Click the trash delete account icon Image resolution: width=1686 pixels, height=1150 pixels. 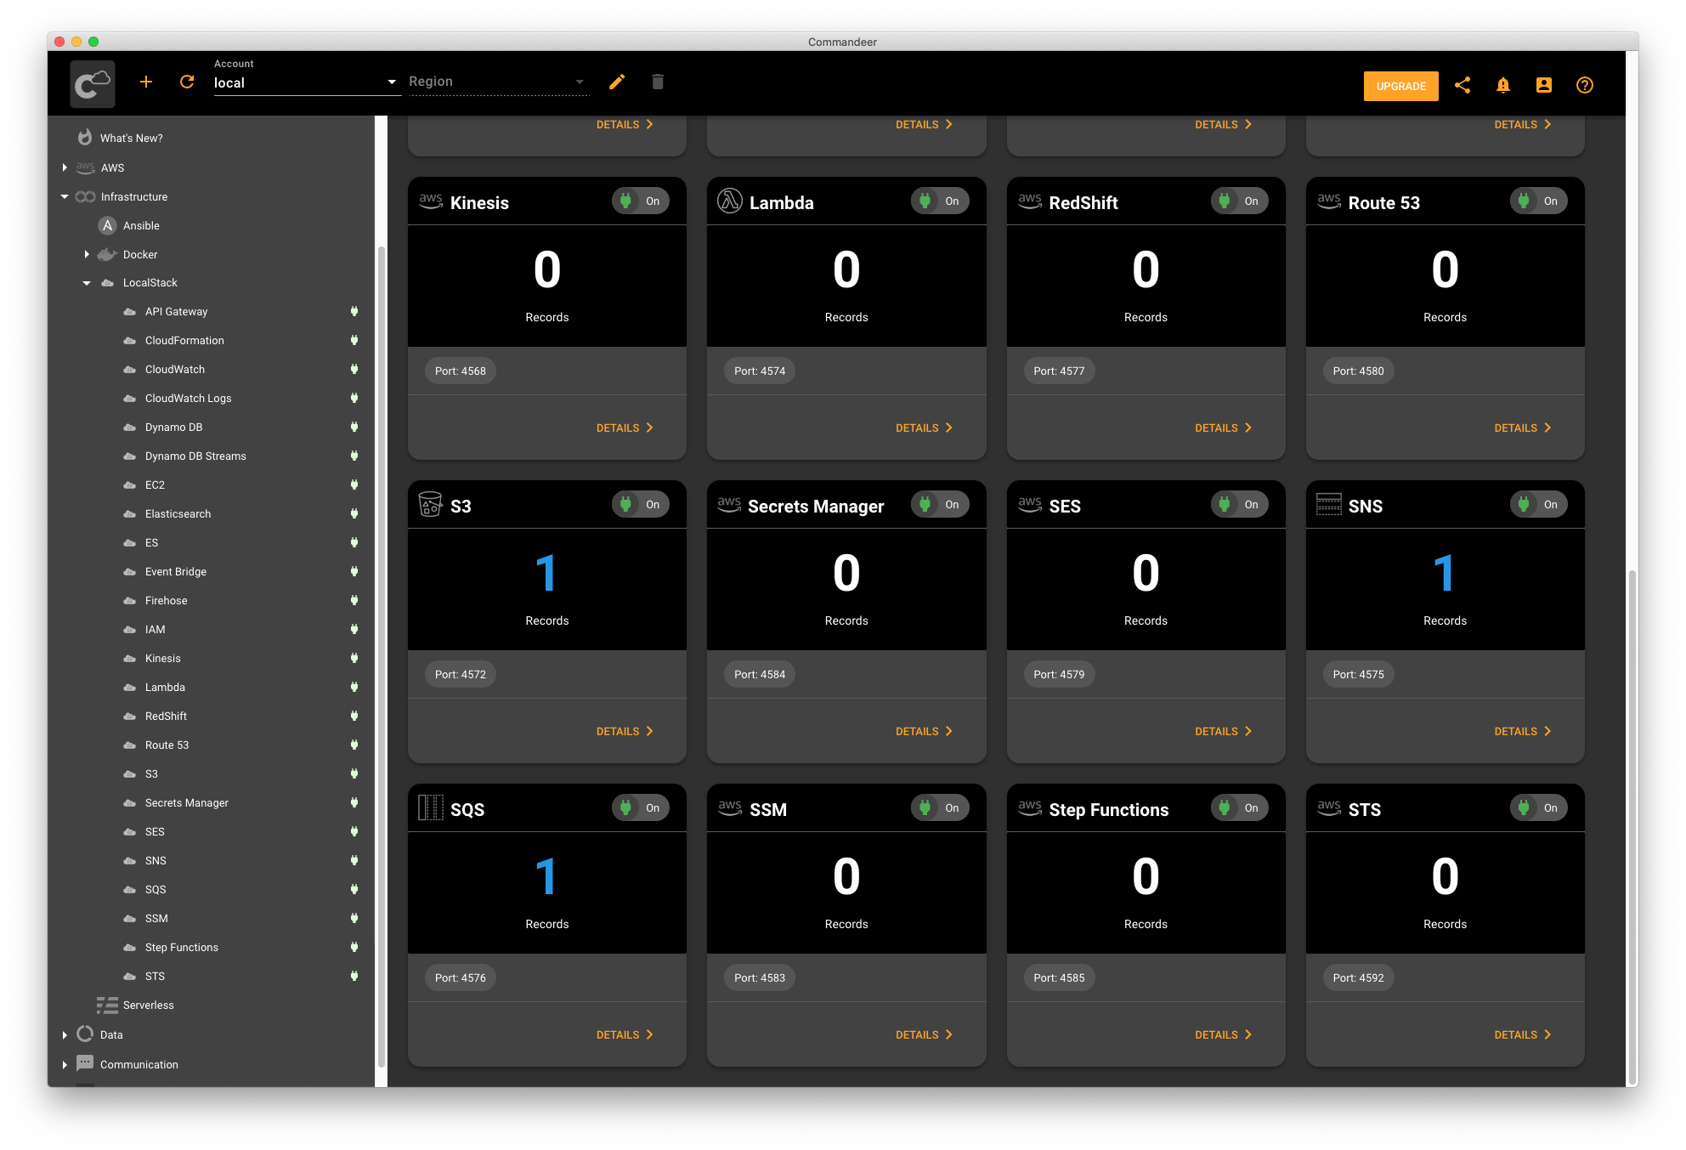[x=658, y=82]
